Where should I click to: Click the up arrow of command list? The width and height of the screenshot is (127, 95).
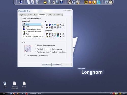click(42, 24)
